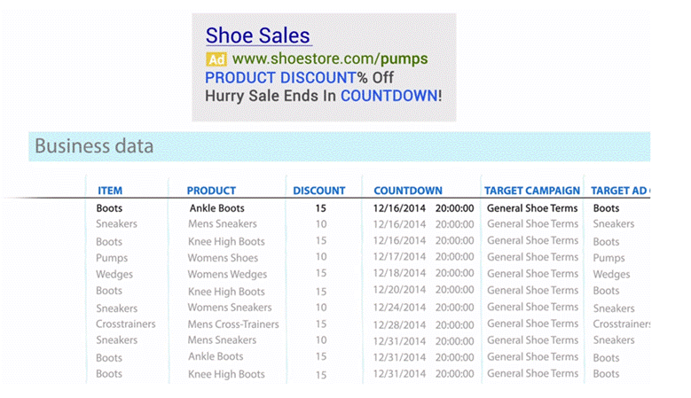Click the 12/28/2014 countdown date cell

pos(398,324)
